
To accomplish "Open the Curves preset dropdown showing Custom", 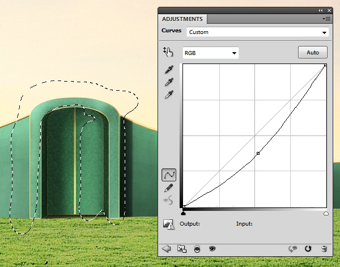I will (258, 32).
